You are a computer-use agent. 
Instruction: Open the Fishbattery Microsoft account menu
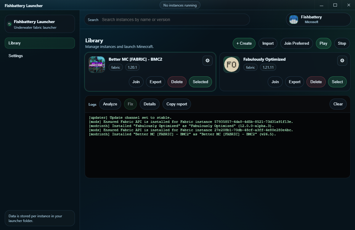(318, 20)
